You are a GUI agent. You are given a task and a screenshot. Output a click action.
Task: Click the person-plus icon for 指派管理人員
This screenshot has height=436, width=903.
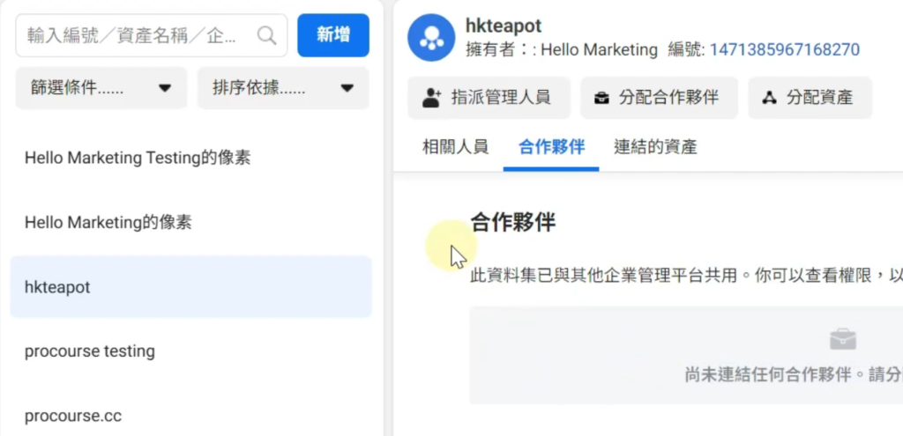click(432, 98)
